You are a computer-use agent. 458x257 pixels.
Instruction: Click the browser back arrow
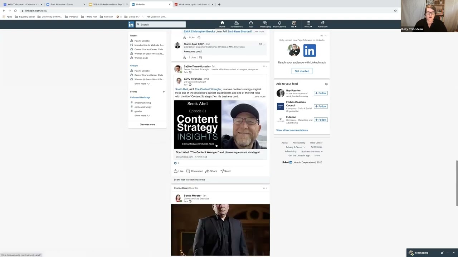(4, 11)
